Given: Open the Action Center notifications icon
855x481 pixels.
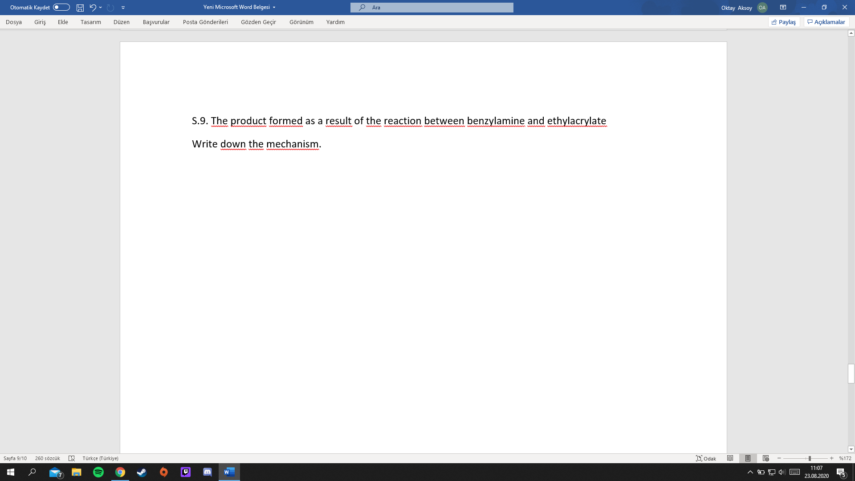Looking at the screenshot, I should click(841, 472).
